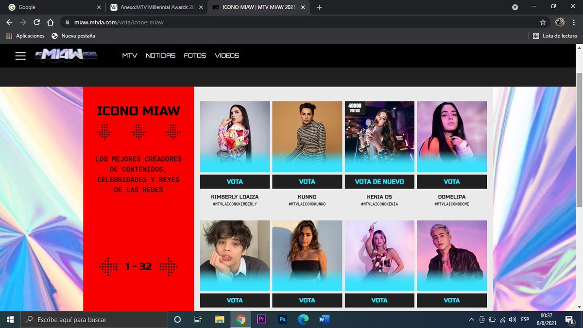Open File Explorer from taskbar
The width and height of the screenshot is (583, 328).
[220, 319]
